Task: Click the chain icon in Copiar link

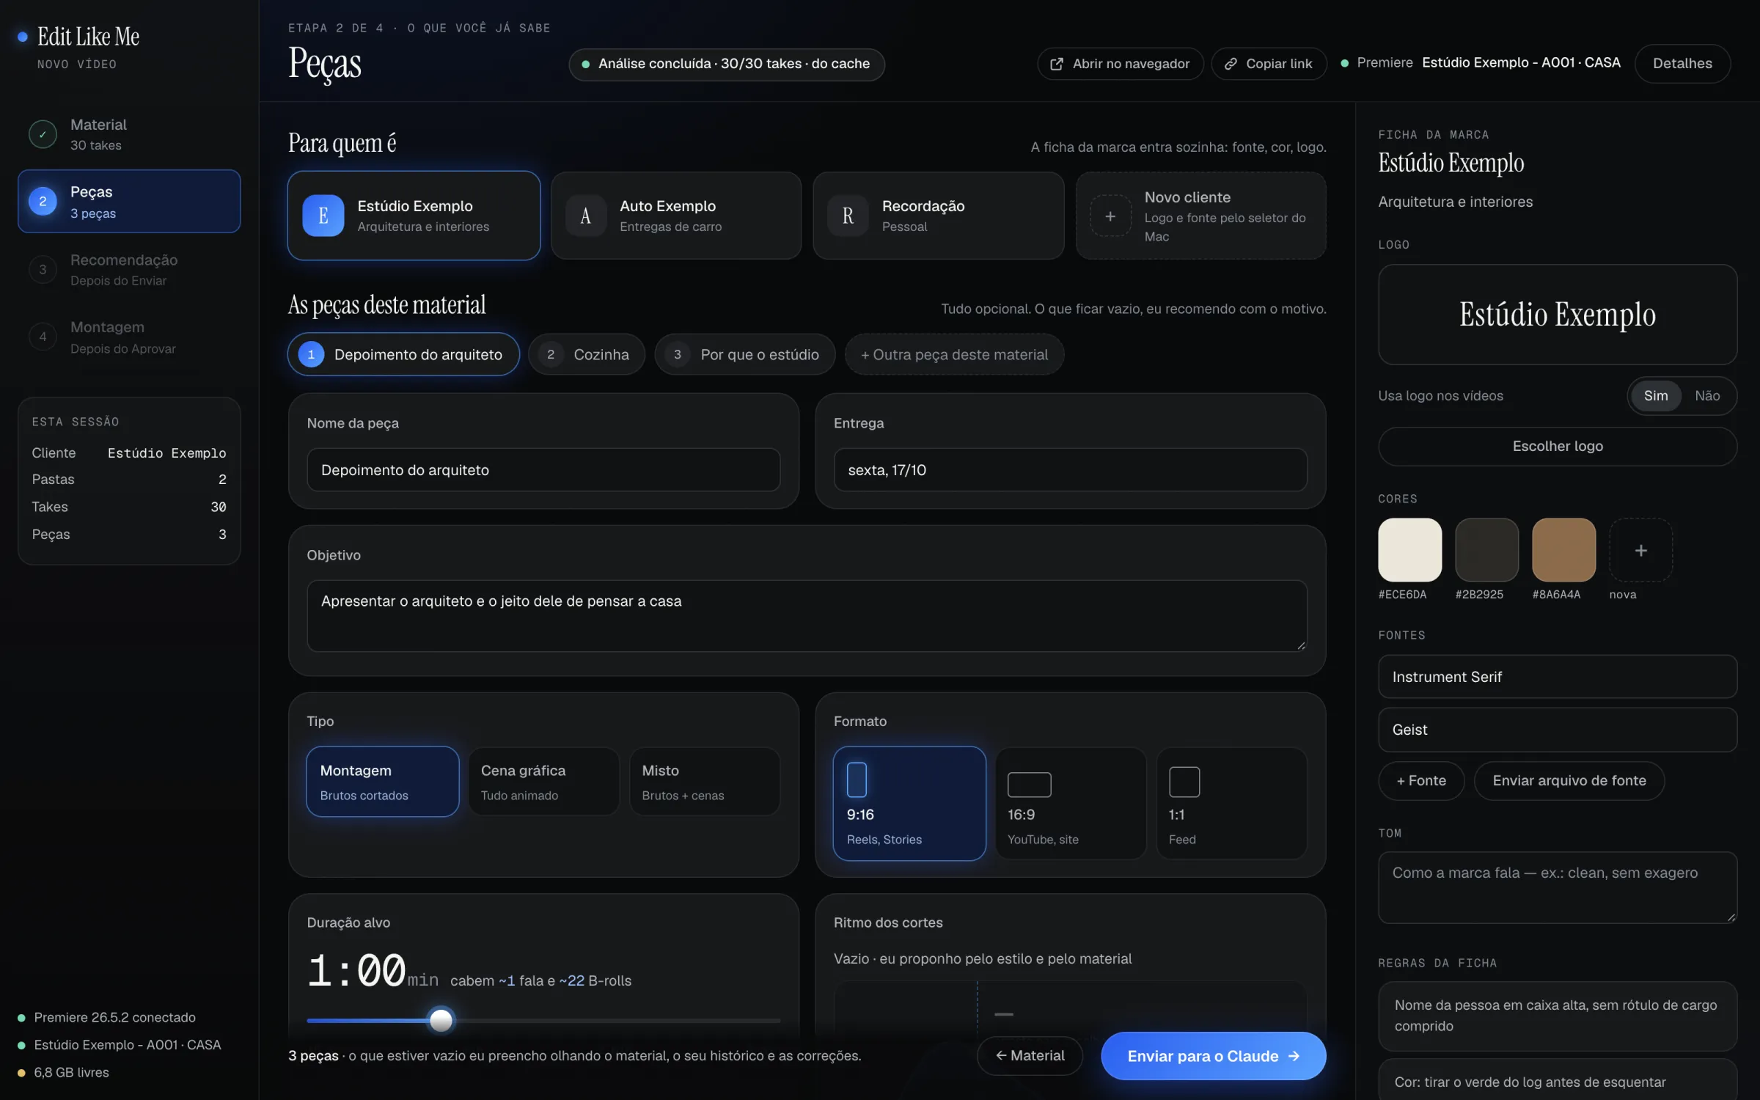Action: 1231,64
